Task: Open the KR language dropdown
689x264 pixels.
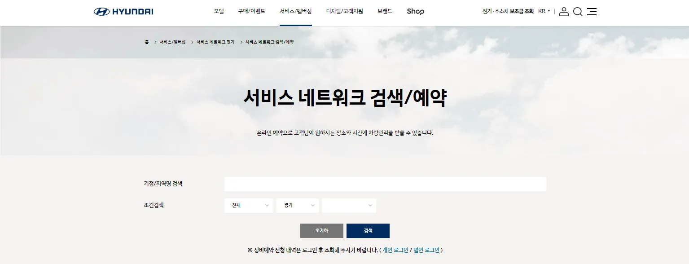Action: (543, 12)
